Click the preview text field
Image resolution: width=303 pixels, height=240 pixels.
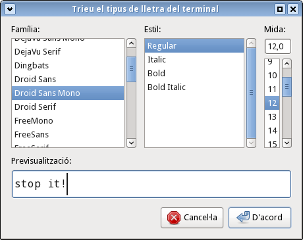[x=151, y=184]
